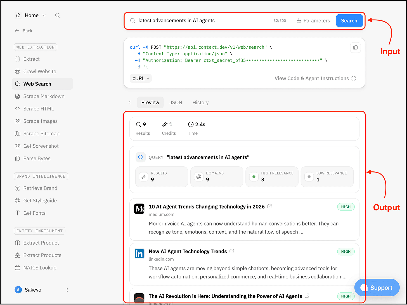The height and width of the screenshot is (305, 407).
Task: Open The AI Revolution is Here result
Action: pyautogui.click(x=225, y=296)
